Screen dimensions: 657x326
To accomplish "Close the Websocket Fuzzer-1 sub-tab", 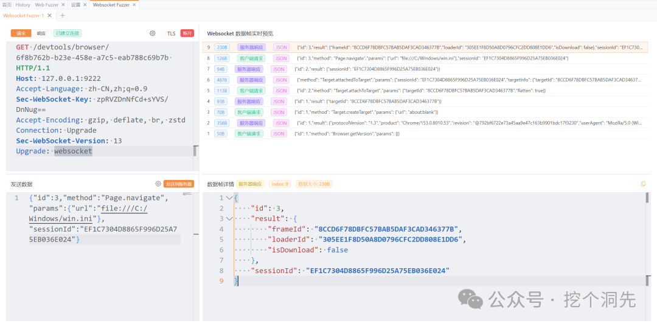I will click(49, 15).
